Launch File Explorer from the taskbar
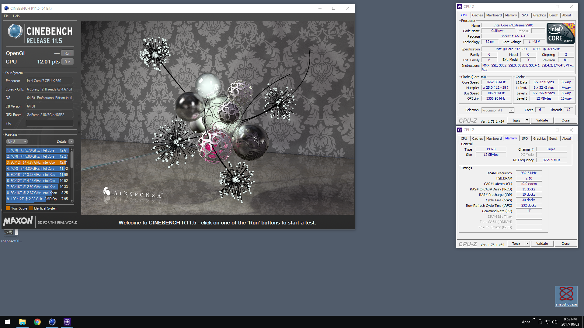Screen dimensions: 584x328 pyautogui.click(x=22, y=322)
